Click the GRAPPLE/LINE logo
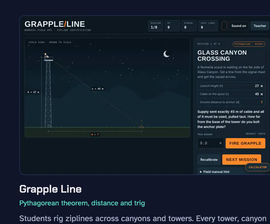Viewport: 270px width, 224px height. click(x=55, y=24)
